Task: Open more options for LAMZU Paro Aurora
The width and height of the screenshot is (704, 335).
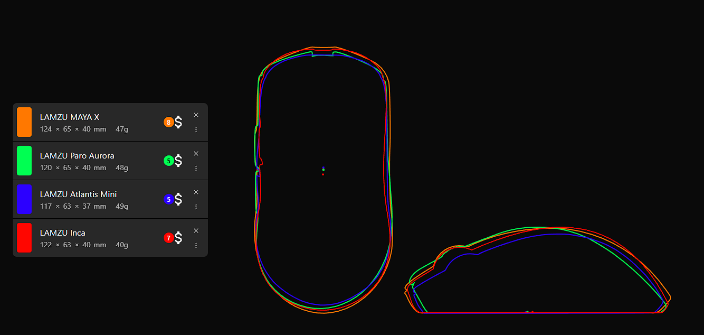Action: coord(196,168)
